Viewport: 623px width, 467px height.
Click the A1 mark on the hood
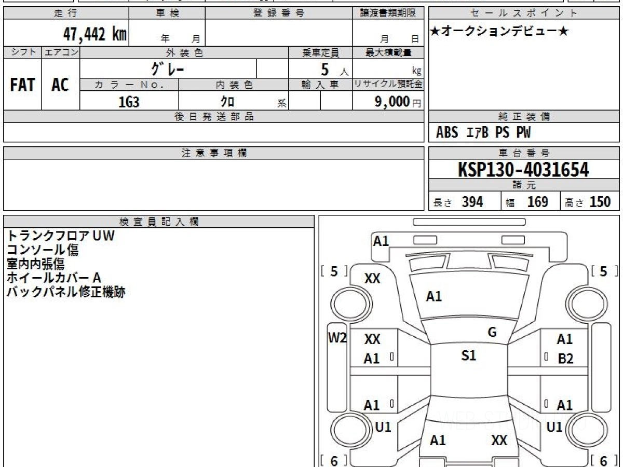434,297
